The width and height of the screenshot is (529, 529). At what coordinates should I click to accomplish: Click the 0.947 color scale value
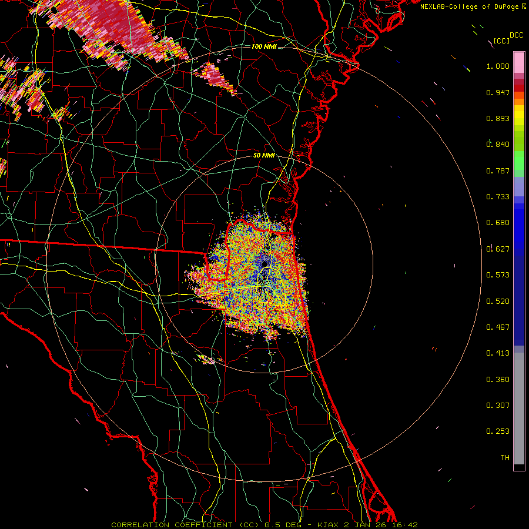[498, 92]
